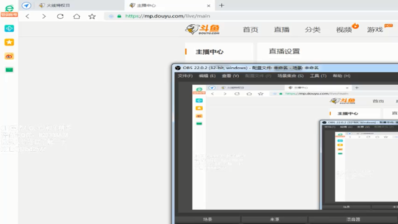398x224 pixels.
Task: Open the green mail sidebar icon
Action: coord(9,70)
